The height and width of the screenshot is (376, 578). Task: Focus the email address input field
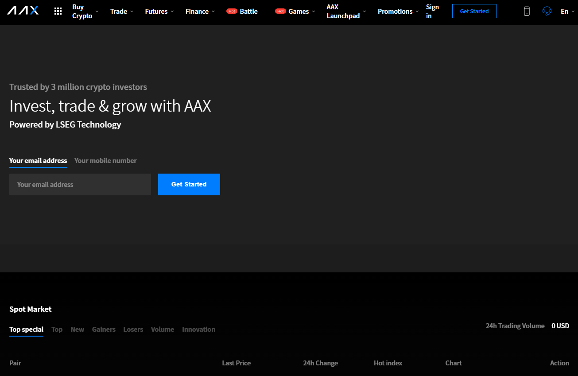coord(80,184)
